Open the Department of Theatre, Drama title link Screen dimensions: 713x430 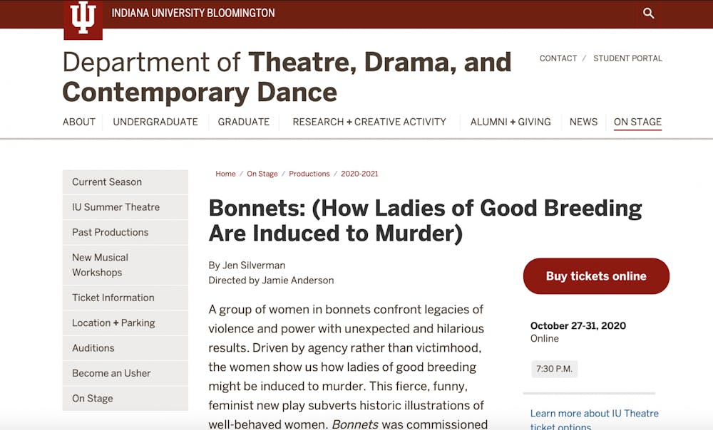287,77
